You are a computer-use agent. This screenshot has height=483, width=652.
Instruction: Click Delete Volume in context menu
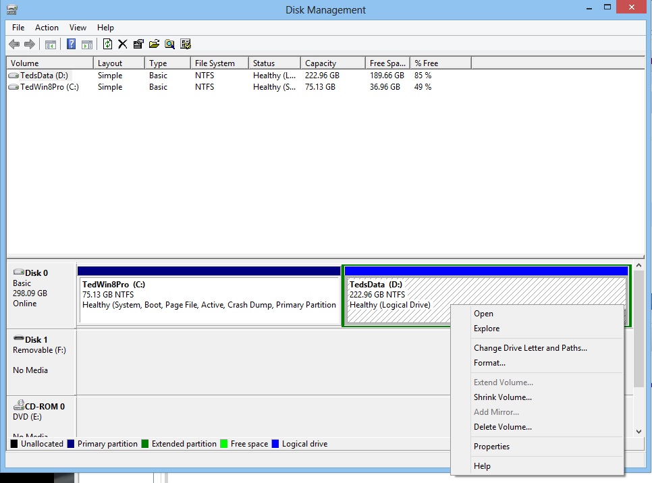[x=502, y=427]
